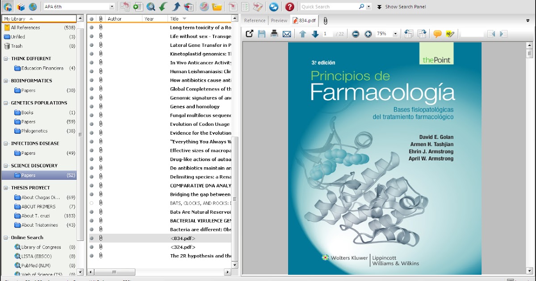This screenshot has height=281, width=536.
Task: Click the Insert Citation icon
Action: (232, 7)
